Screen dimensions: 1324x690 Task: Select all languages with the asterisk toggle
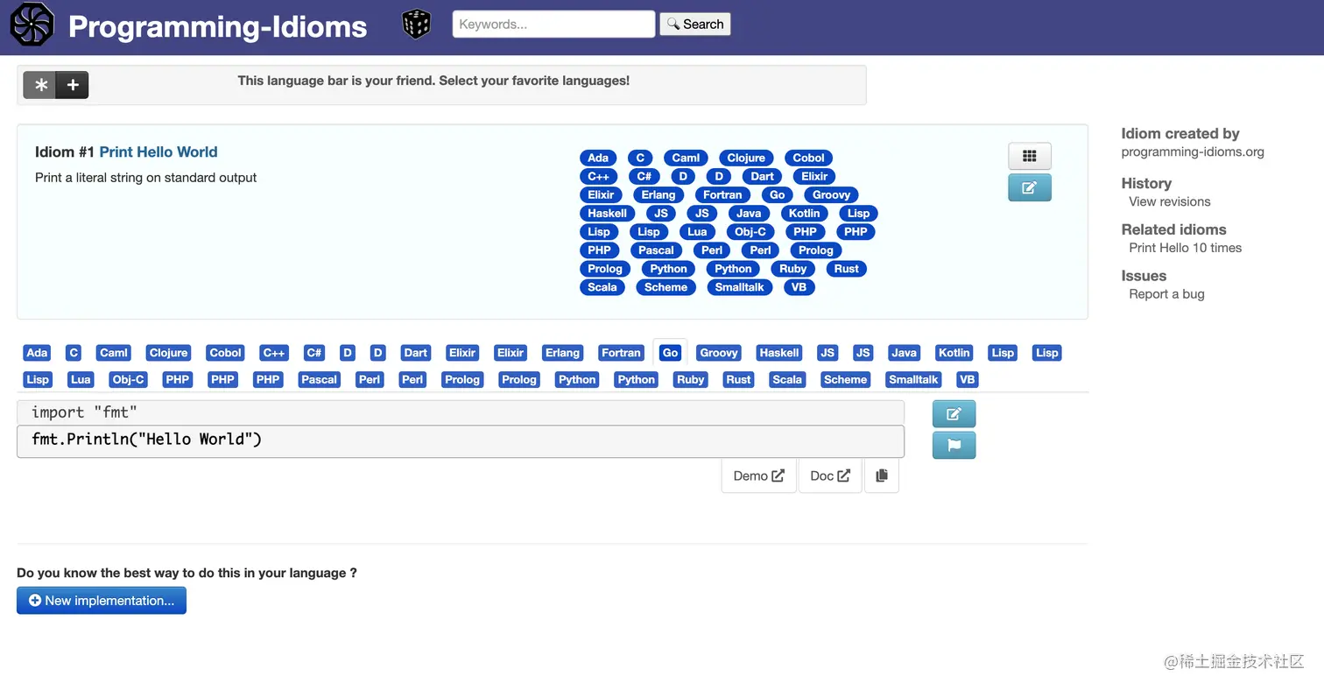click(x=40, y=85)
